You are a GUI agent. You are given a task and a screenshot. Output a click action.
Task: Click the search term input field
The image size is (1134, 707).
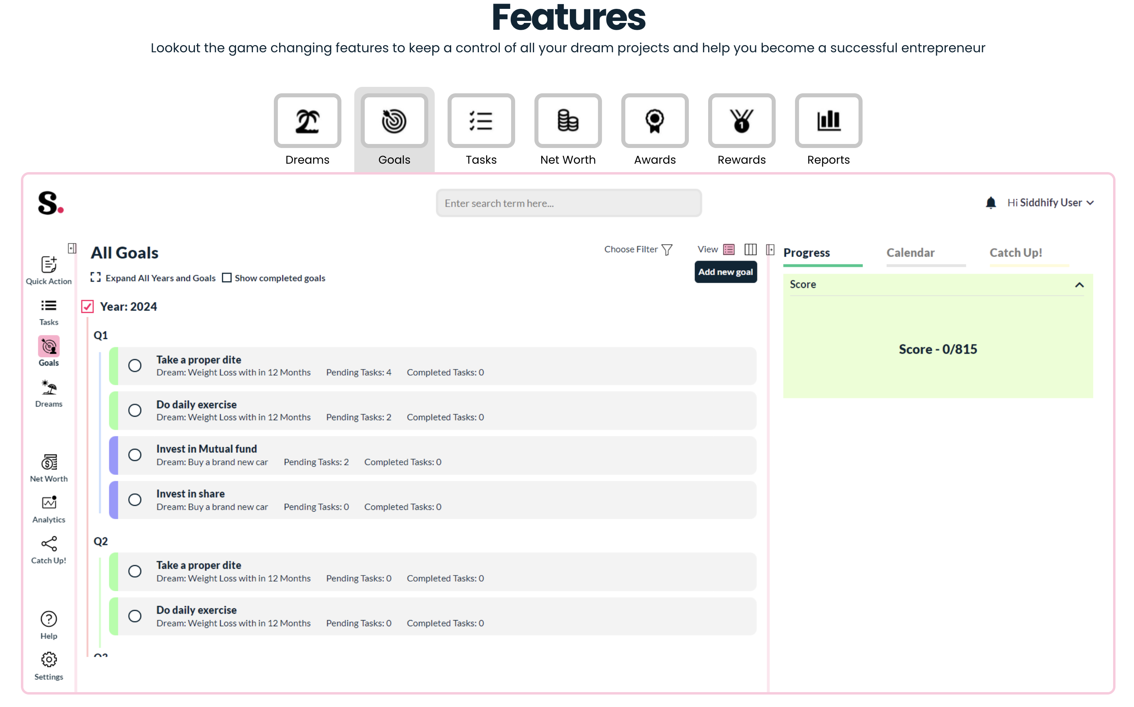[x=568, y=203]
